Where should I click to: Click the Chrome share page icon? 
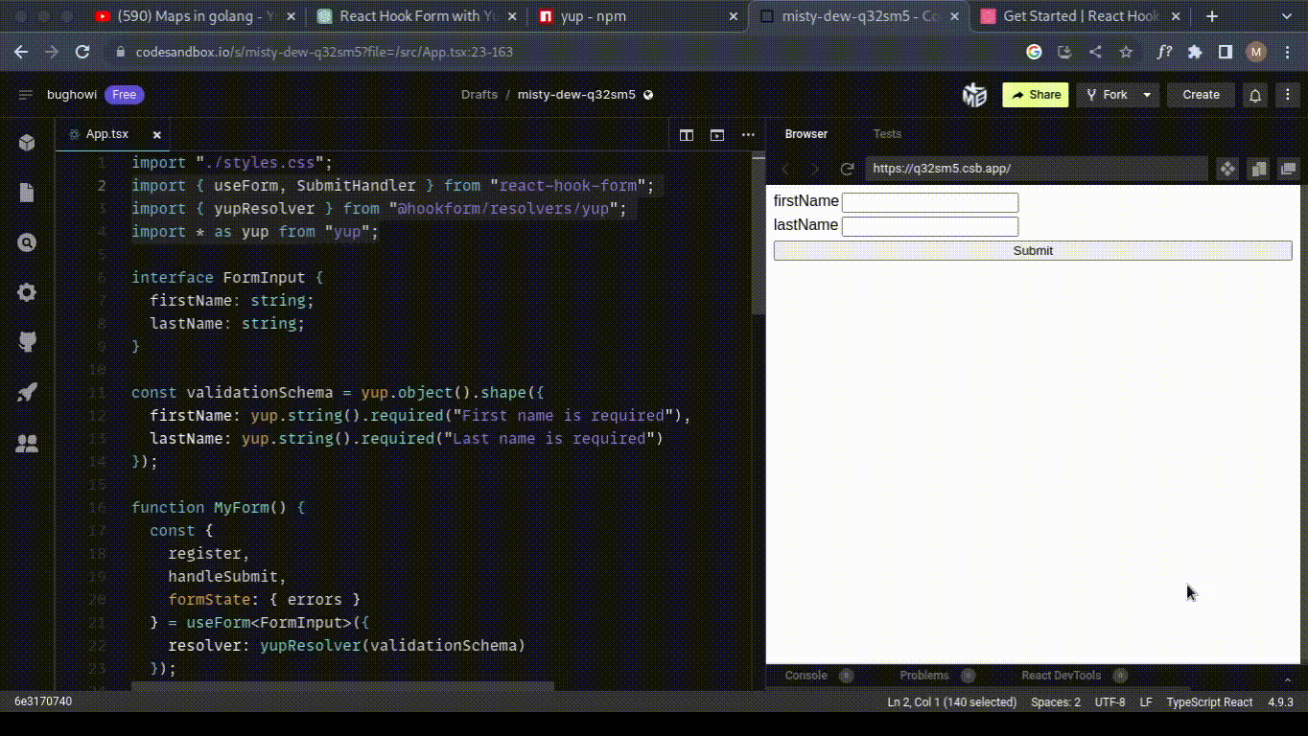coord(1095,53)
